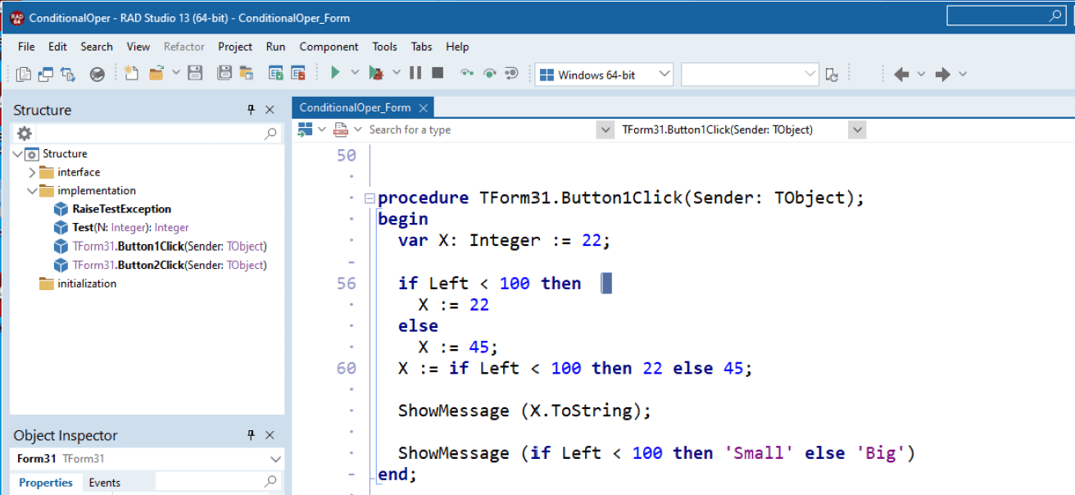Switch to the Events tab
The width and height of the screenshot is (1075, 495).
(x=104, y=483)
